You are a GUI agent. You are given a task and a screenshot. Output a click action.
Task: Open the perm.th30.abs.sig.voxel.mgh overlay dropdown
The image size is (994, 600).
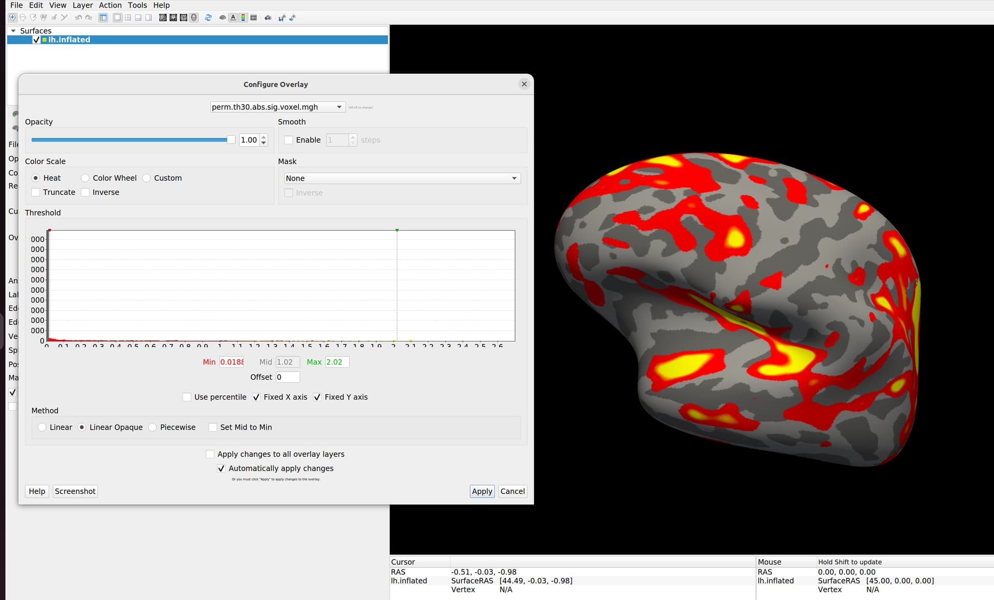coord(277,107)
